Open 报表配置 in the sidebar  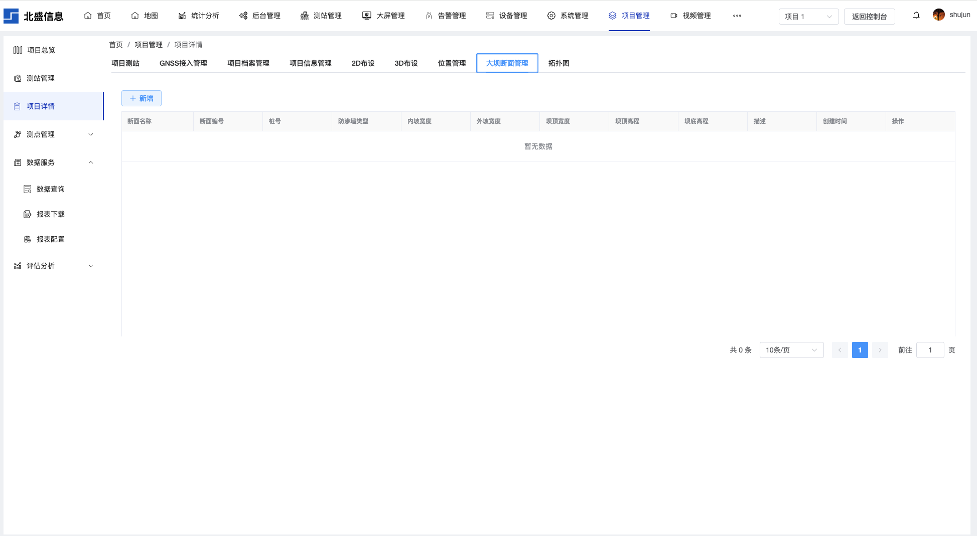(50, 239)
